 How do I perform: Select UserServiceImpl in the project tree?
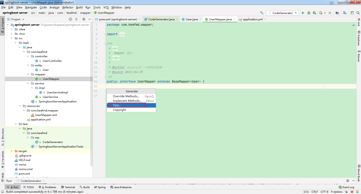(56, 92)
